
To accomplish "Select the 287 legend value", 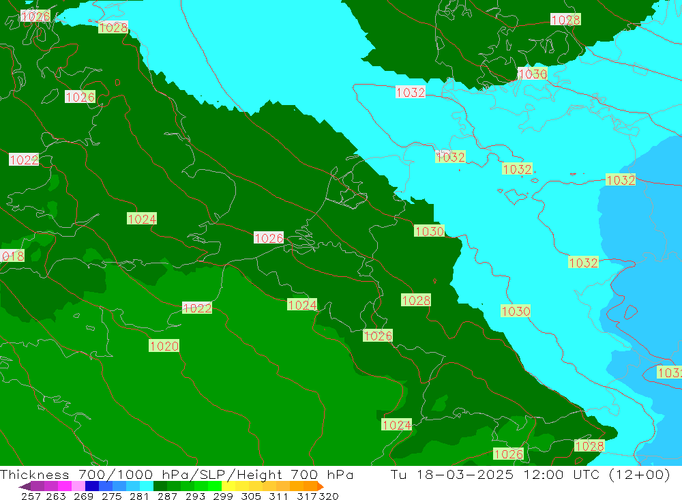I will coord(168,496).
